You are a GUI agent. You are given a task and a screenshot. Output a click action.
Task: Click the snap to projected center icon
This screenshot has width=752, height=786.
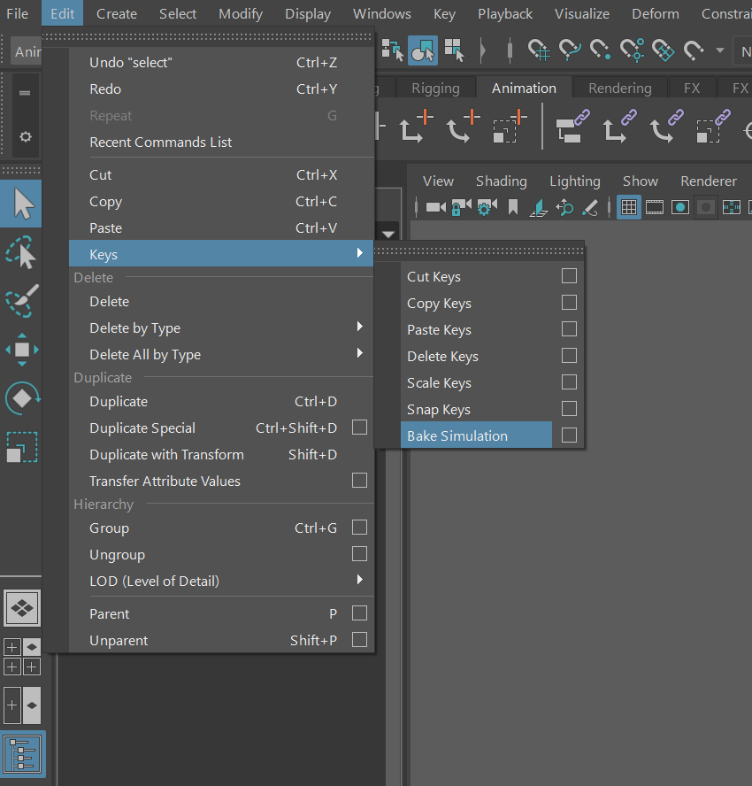click(x=632, y=50)
